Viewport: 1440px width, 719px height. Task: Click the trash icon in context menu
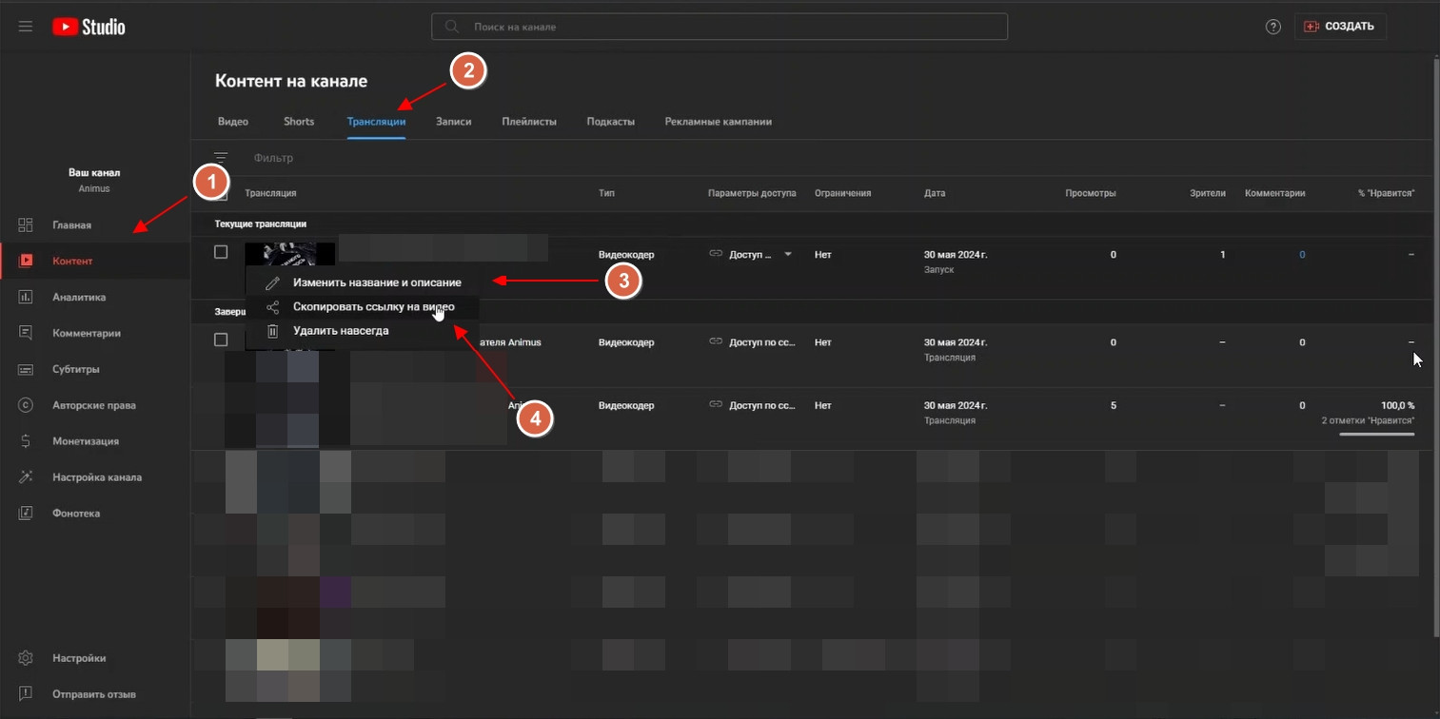click(273, 331)
